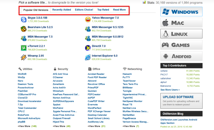
Task: Expand View More for Office (21)
Action: pos(96,126)
